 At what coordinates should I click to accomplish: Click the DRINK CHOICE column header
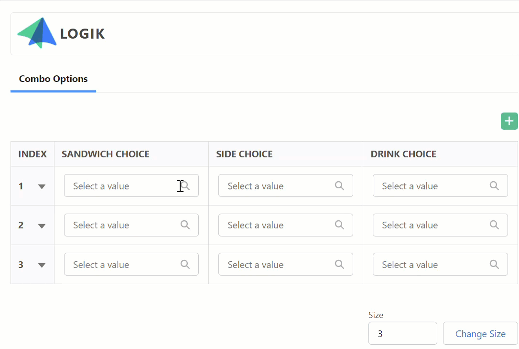(440, 154)
